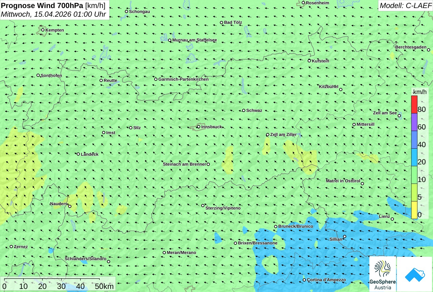The image size is (433, 292).
Task: Click the 'Modell: C-LAEF' label
Action: pyautogui.click(x=405, y=5)
